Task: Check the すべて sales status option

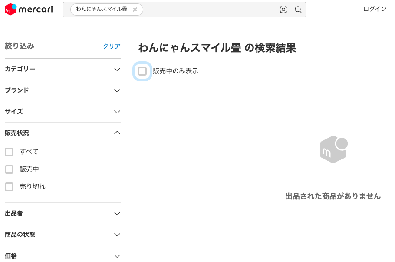Action: [9, 152]
